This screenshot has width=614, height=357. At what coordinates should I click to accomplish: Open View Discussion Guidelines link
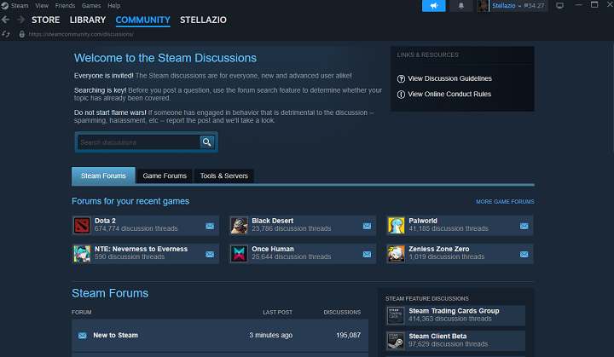[449, 78]
